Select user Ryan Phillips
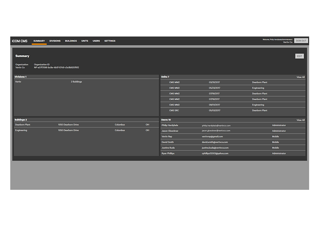This screenshot has height=246, width=328. (x=233, y=153)
